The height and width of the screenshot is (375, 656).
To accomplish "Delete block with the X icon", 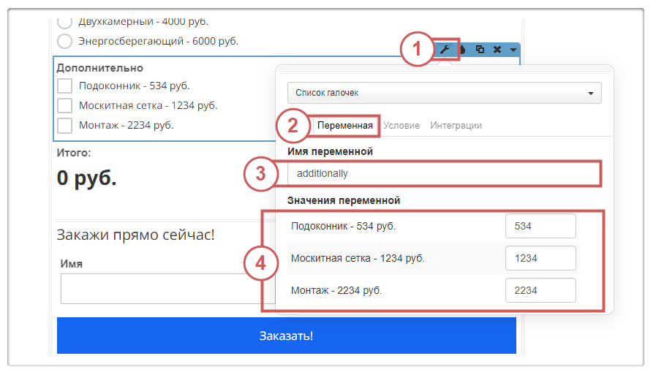I will [x=497, y=50].
